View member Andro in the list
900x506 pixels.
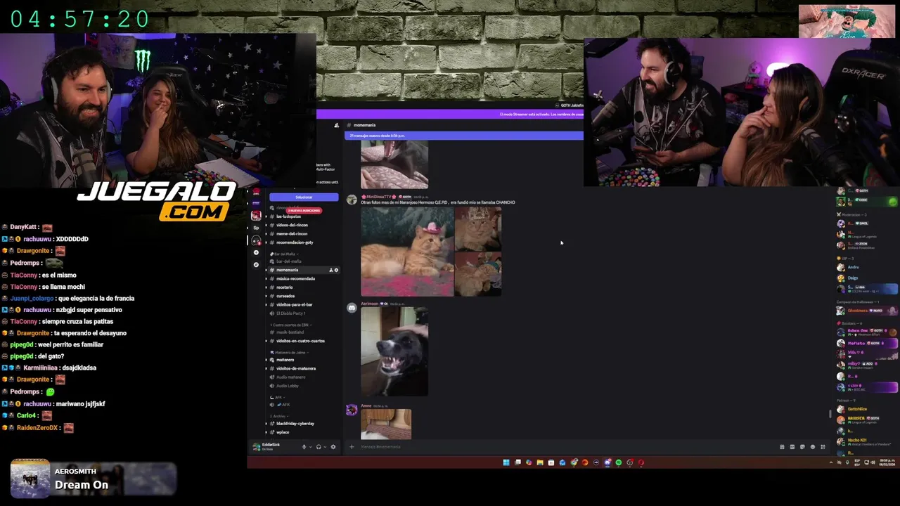point(853,267)
